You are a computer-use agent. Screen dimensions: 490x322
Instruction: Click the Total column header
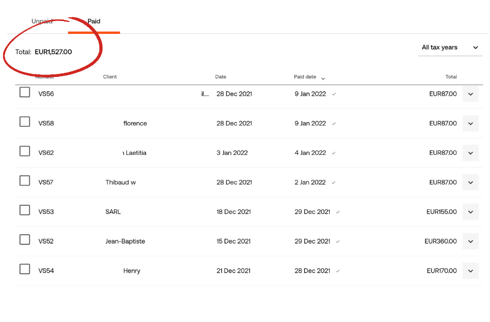point(451,77)
